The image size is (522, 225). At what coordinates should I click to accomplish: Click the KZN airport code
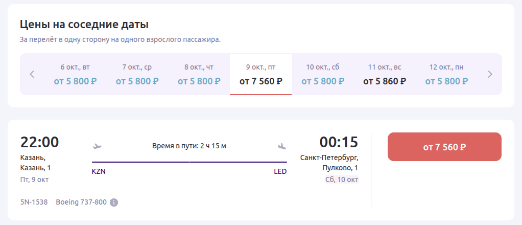coord(99,172)
